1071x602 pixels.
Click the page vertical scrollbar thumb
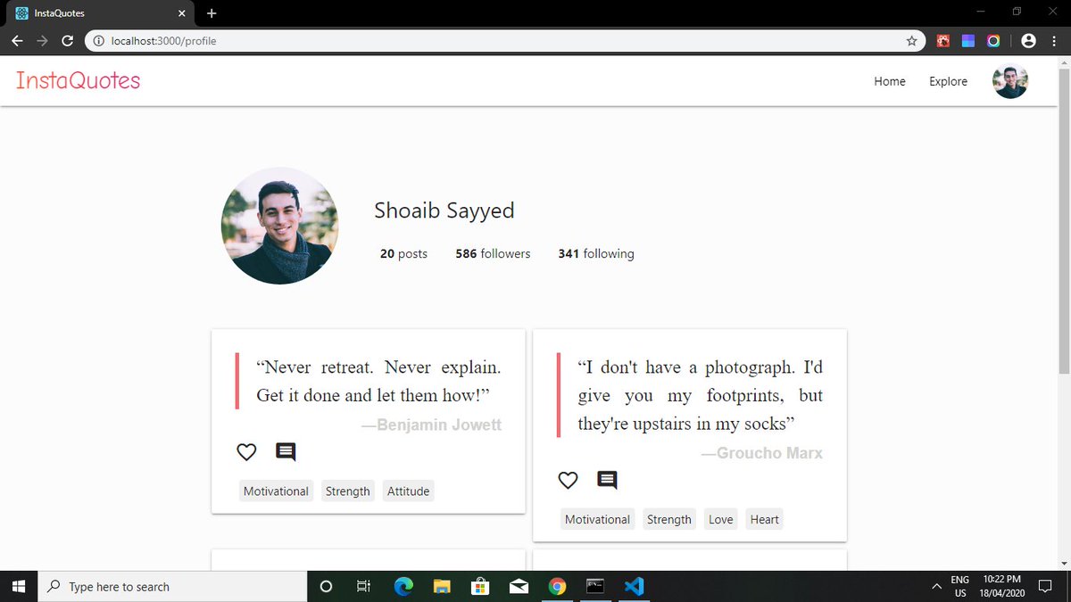pos(1063,223)
